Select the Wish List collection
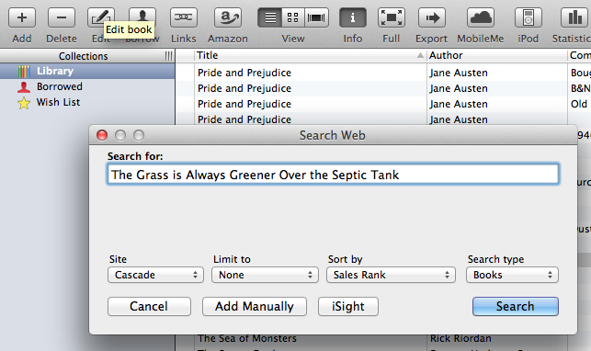Viewport: 591px width, 351px height. tap(58, 102)
